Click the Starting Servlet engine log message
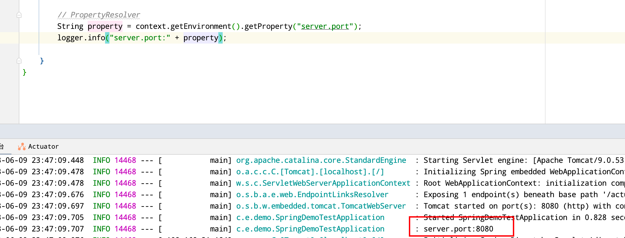The image size is (625, 238). tap(524, 160)
